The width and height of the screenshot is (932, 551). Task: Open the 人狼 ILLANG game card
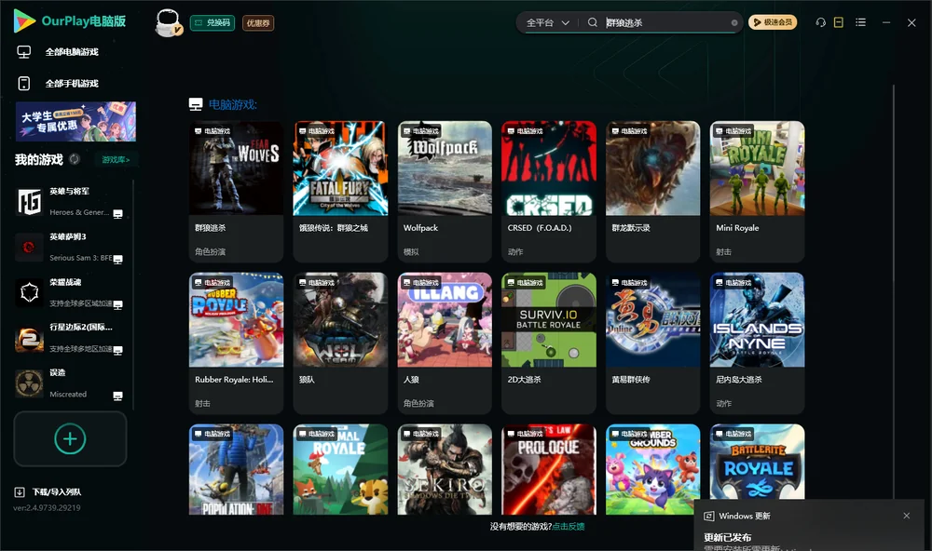pyautogui.click(x=445, y=343)
